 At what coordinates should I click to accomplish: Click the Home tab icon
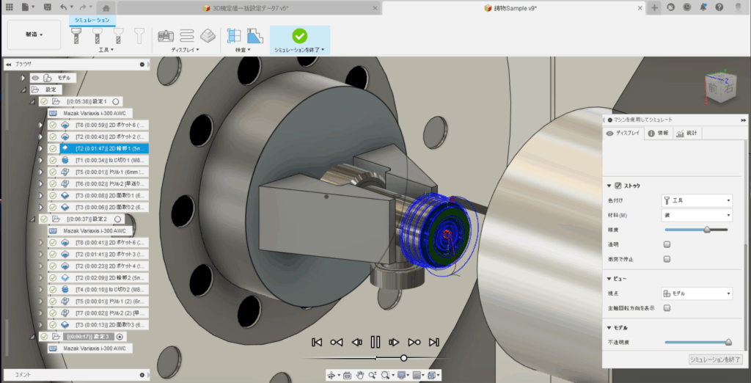106,7
